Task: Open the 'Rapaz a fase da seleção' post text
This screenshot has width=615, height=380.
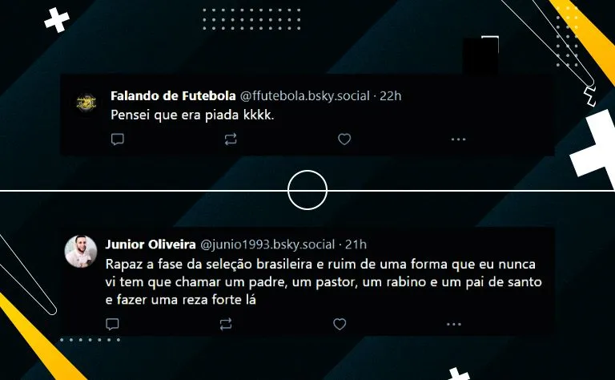Action: [324, 282]
